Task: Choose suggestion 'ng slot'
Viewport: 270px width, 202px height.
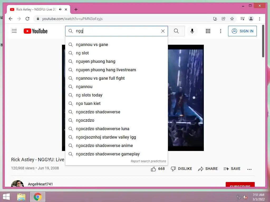Action: tap(117, 53)
